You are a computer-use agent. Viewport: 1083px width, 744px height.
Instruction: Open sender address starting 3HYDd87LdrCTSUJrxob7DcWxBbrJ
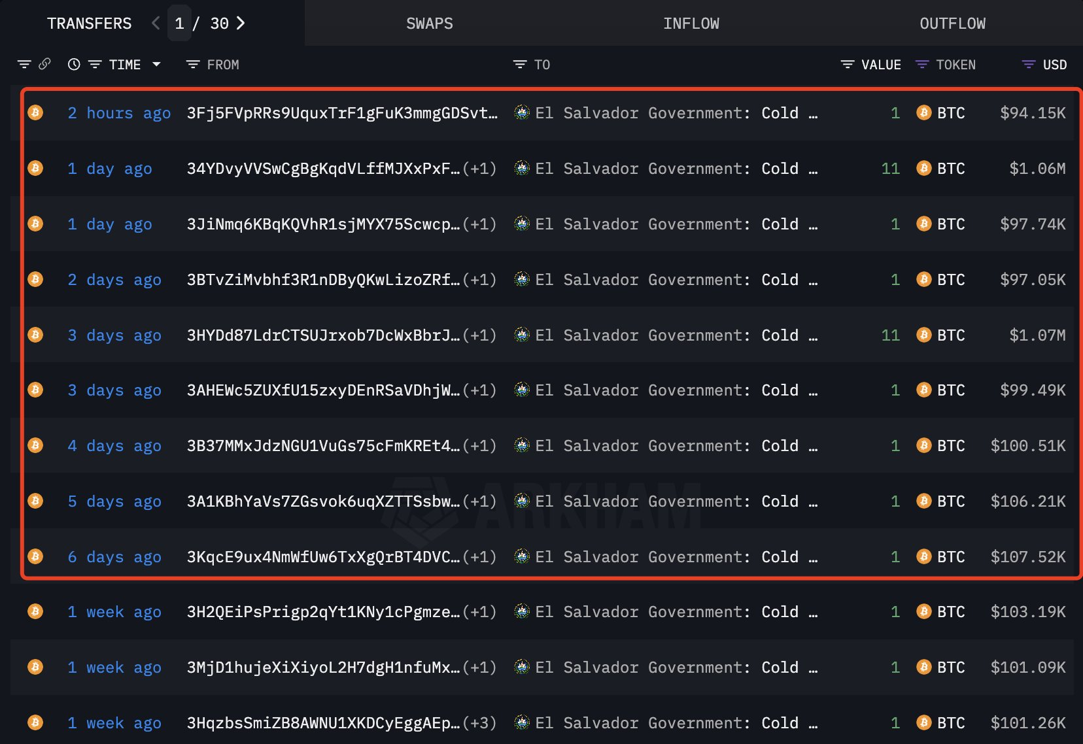click(323, 335)
